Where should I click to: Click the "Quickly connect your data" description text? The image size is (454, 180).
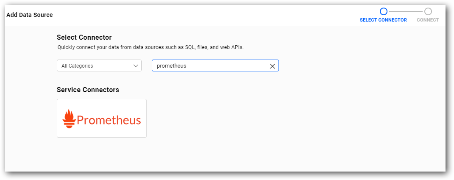point(150,48)
